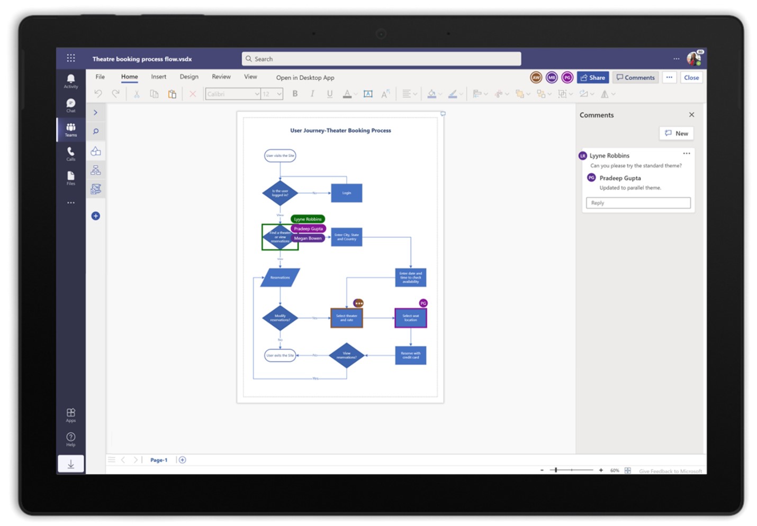Click the comment Reply field
This screenshot has width=757, height=526.
[x=638, y=203]
